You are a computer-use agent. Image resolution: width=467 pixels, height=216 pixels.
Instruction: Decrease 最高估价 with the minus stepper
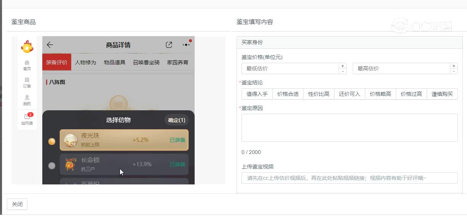(454, 71)
